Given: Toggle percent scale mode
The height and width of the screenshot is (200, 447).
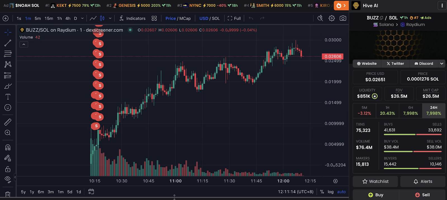Looking at the screenshot, I should tap(322, 192).
